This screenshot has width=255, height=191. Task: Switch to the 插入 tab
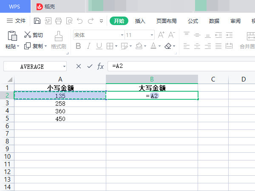(140, 21)
